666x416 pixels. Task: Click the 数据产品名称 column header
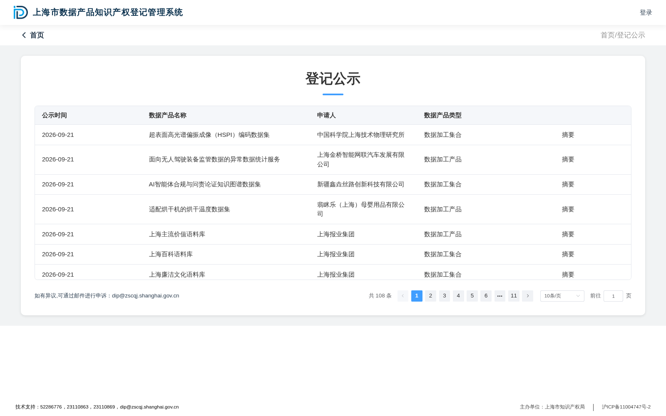click(168, 115)
